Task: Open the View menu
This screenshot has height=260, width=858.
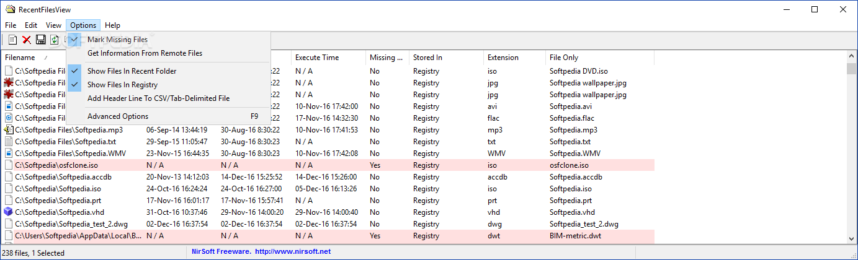Action: click(53, 25)
